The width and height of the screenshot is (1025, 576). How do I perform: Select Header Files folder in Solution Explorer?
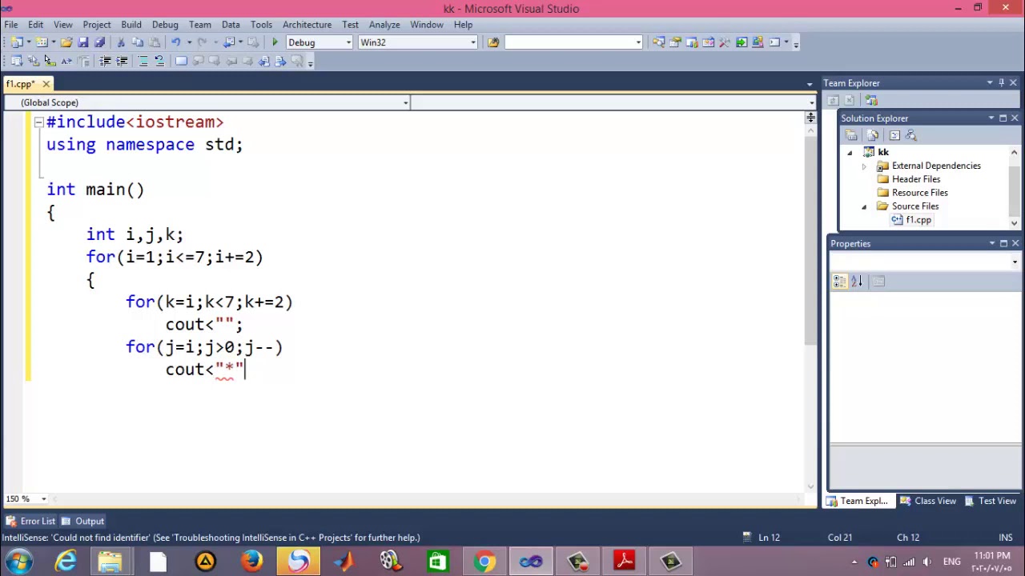pos(916,179)
